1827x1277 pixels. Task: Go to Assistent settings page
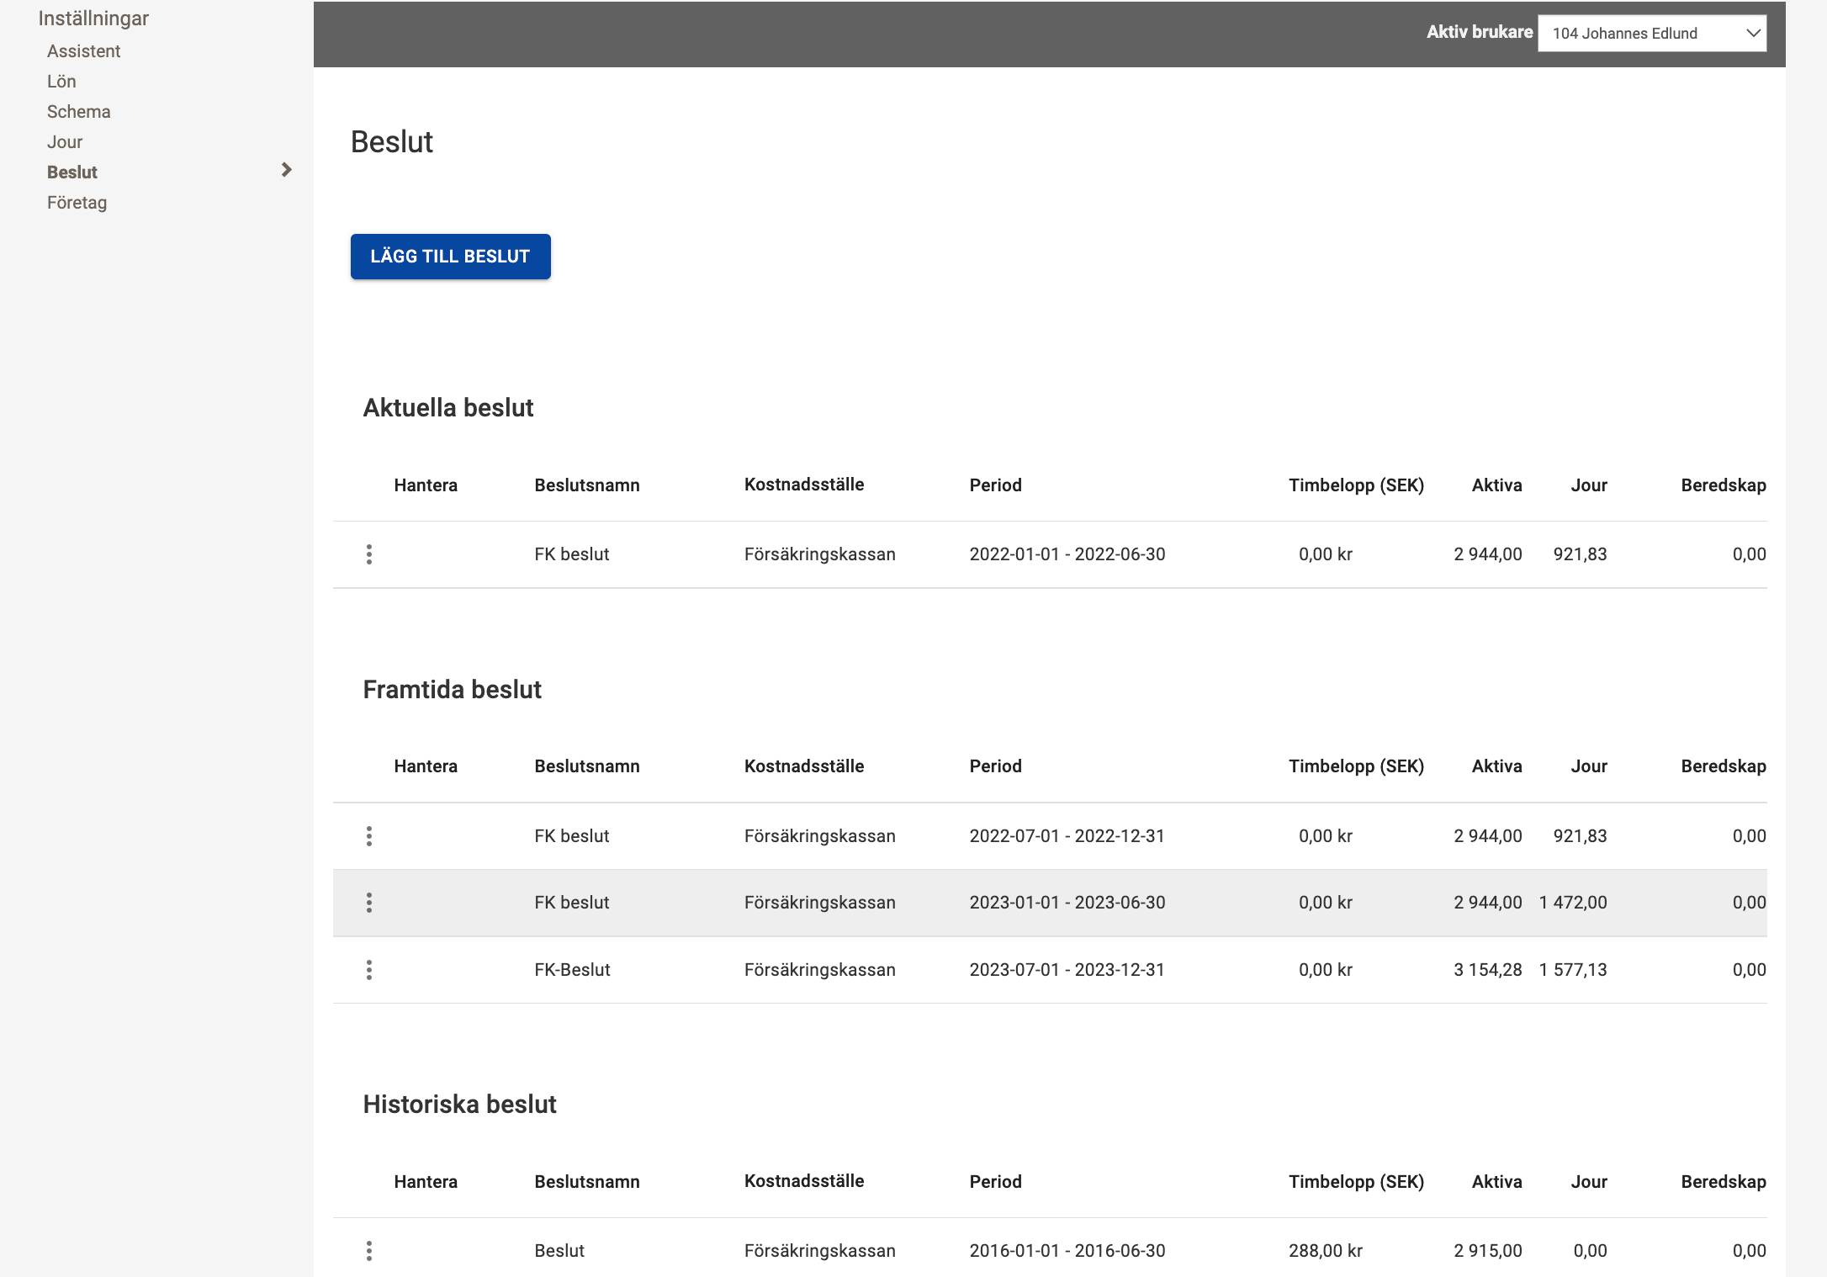[x=83, y=51]
